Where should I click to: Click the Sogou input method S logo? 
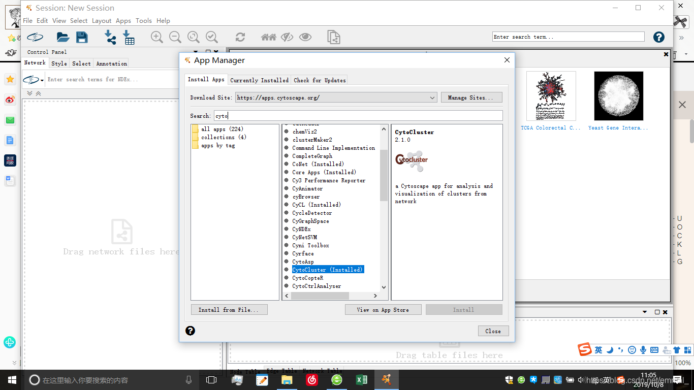(585, 349)
